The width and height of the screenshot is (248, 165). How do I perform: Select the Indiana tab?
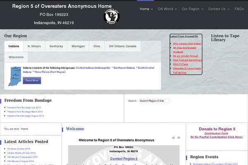[x=14, y=46]
